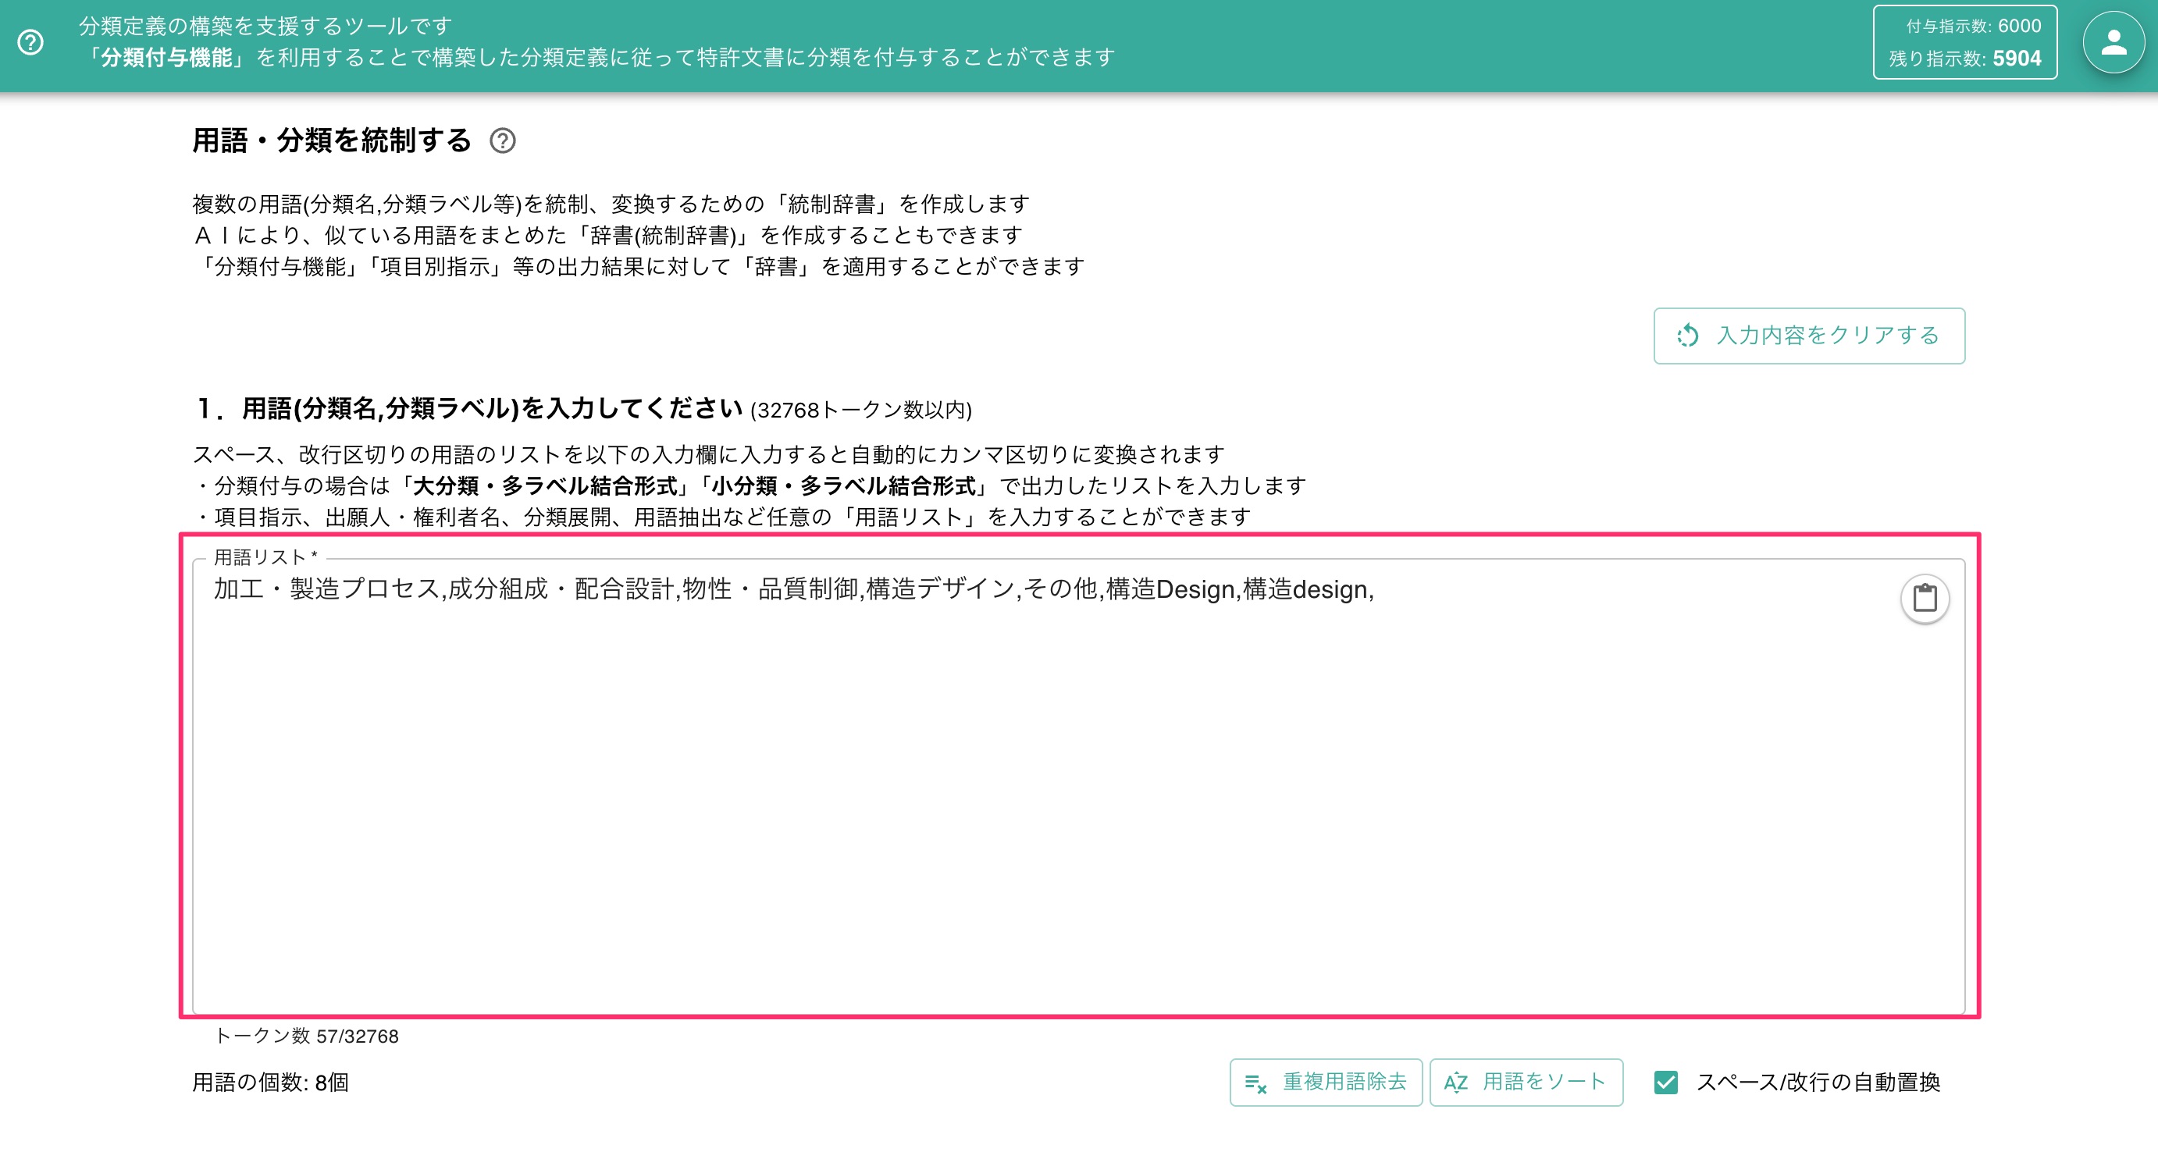Viewport: 2158px width, 1152px height.
Task: Open the user account avatar icon
Action: [2113, 42]
